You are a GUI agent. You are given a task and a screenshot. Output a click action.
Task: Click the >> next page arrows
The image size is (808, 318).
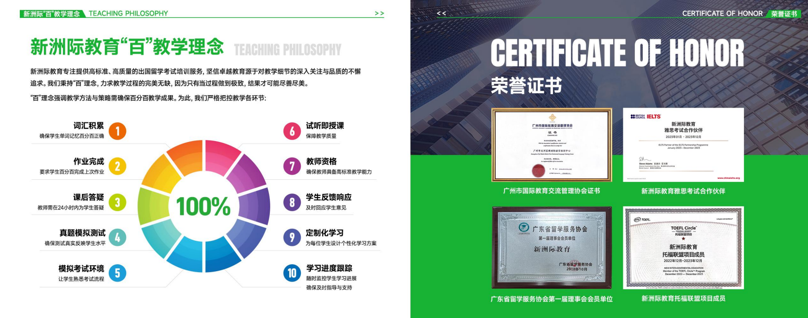(x=379, y=13)
